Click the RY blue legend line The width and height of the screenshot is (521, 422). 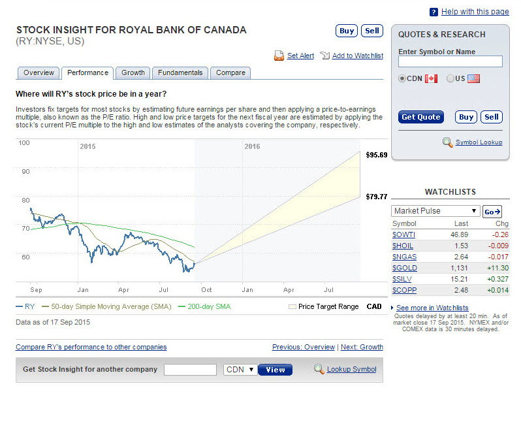[20, 306]
